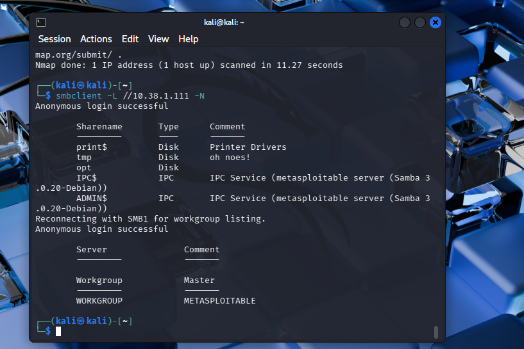Open the Session menu
The image size is (524, 349).
coord(55,39)
